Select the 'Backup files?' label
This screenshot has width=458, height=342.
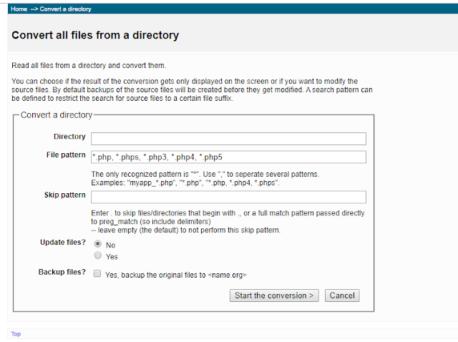point(62,272)
